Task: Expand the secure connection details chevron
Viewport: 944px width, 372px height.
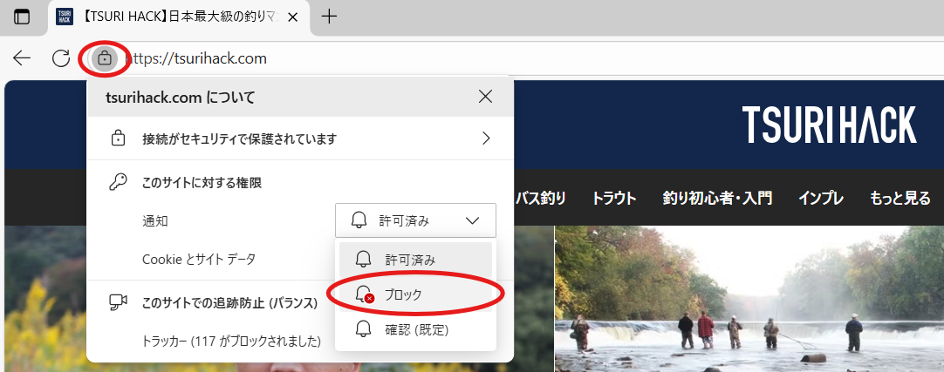Action: tap(486, 139)
